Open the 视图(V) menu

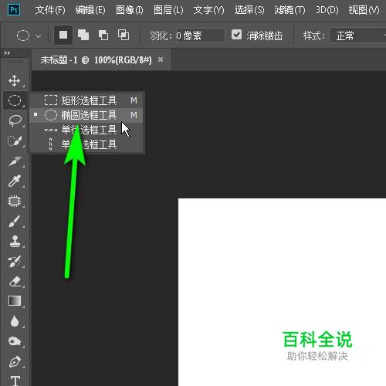(364, 10)
